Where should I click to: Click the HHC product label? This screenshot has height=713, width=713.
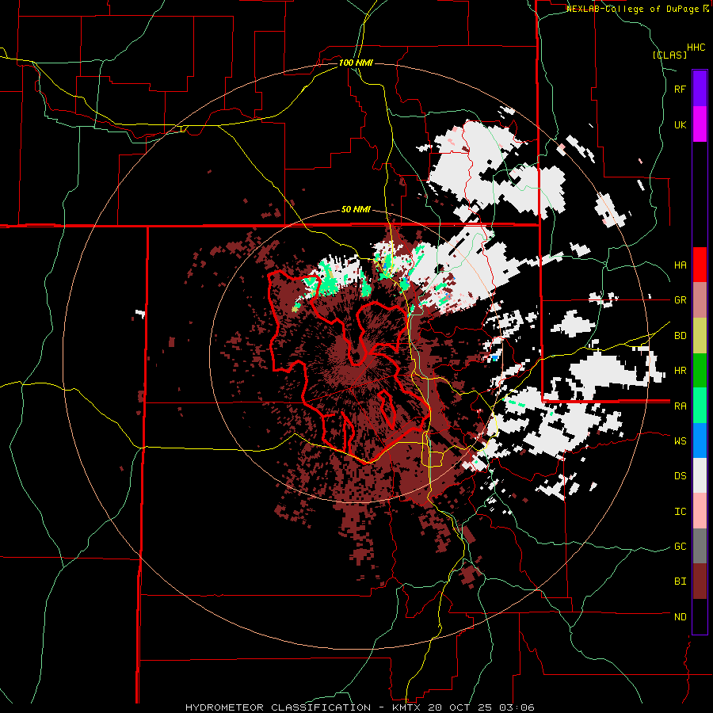click(x=696, y=48)
